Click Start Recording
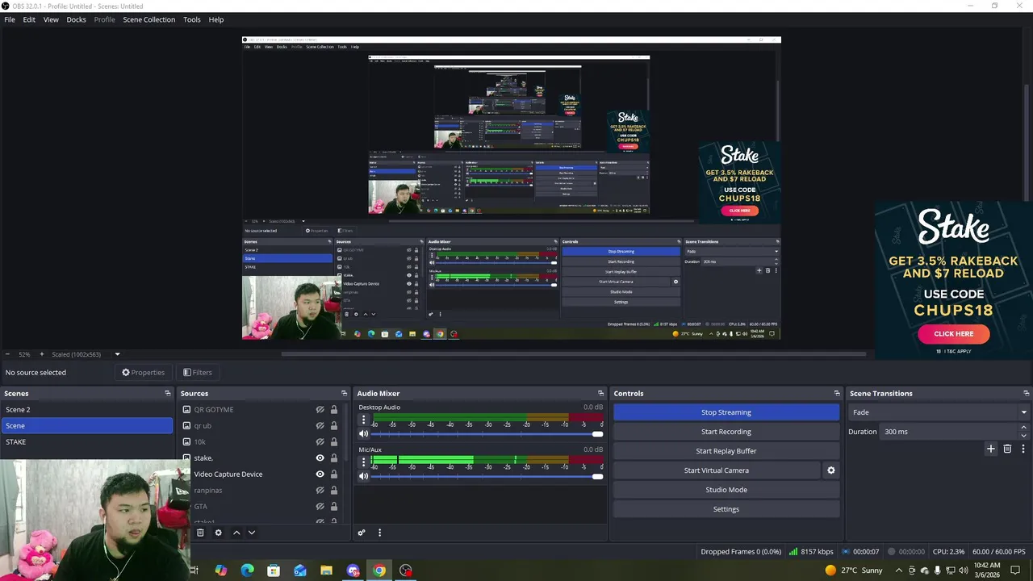1033x581 pixels. [726, 432]
